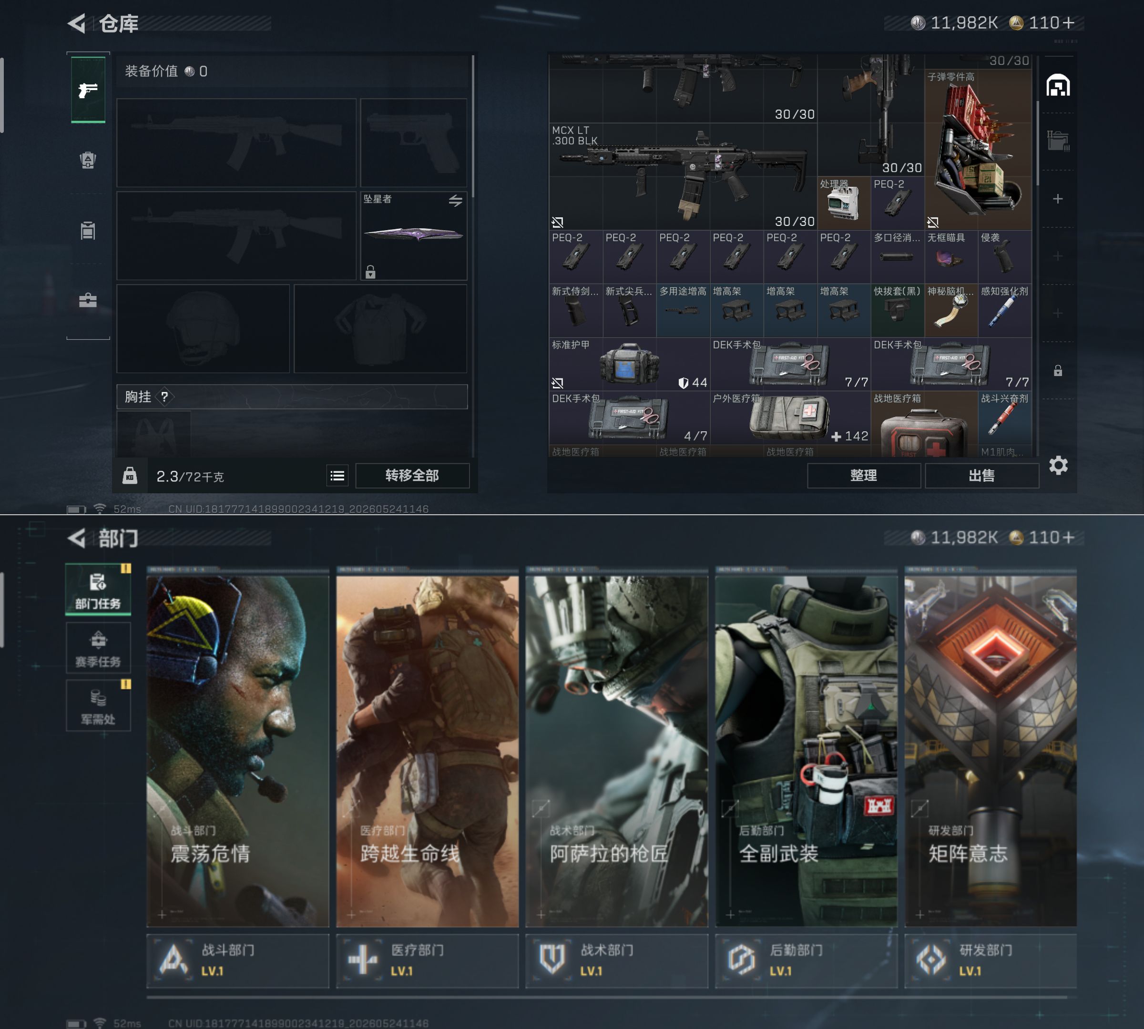1144x1029 pixels.
Task: Select the 神秘脑机 item
Action: (x=951, y=310)
